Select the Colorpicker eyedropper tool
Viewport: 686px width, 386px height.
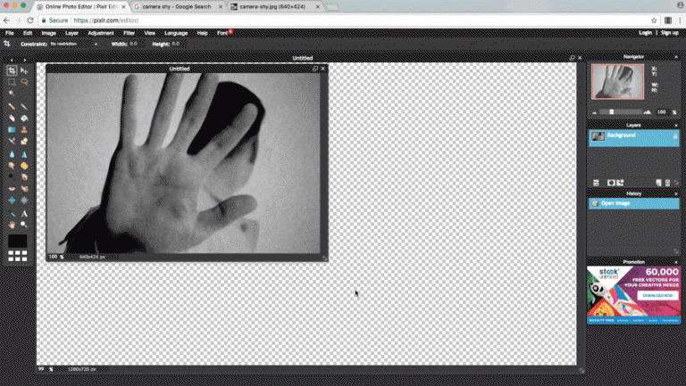click(12, 214)
